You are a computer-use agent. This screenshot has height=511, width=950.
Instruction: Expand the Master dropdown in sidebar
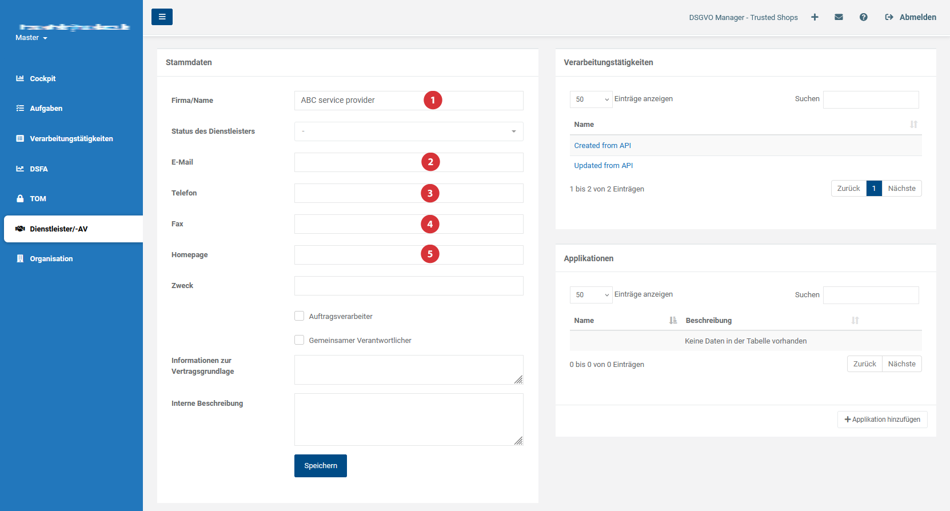click(31, 38)
